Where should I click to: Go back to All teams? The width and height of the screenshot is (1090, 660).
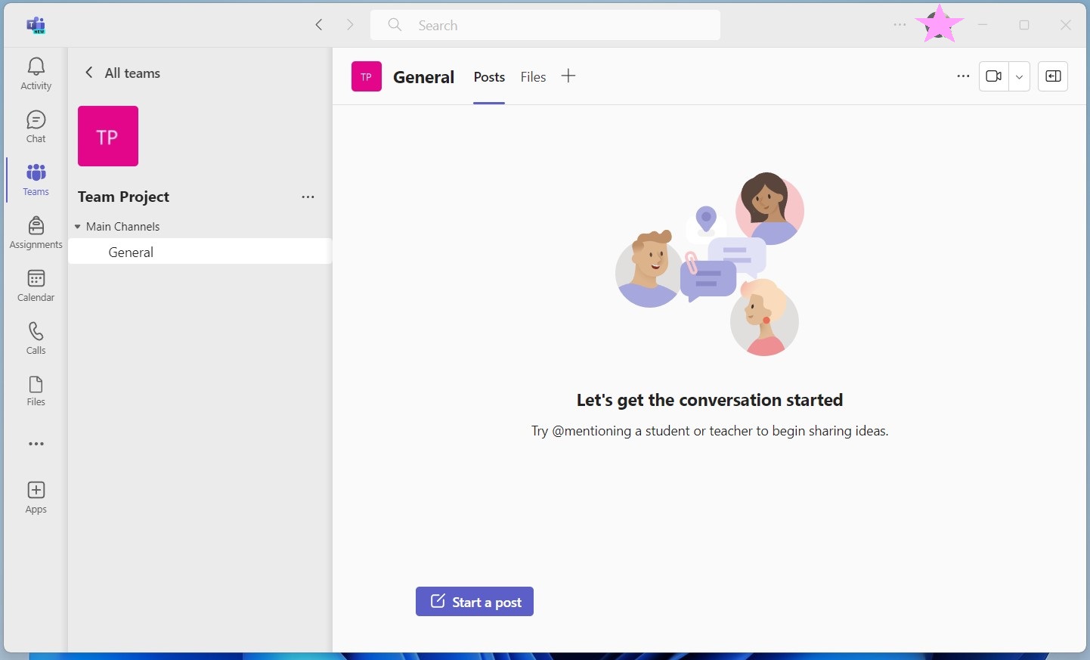click(122, 73)
